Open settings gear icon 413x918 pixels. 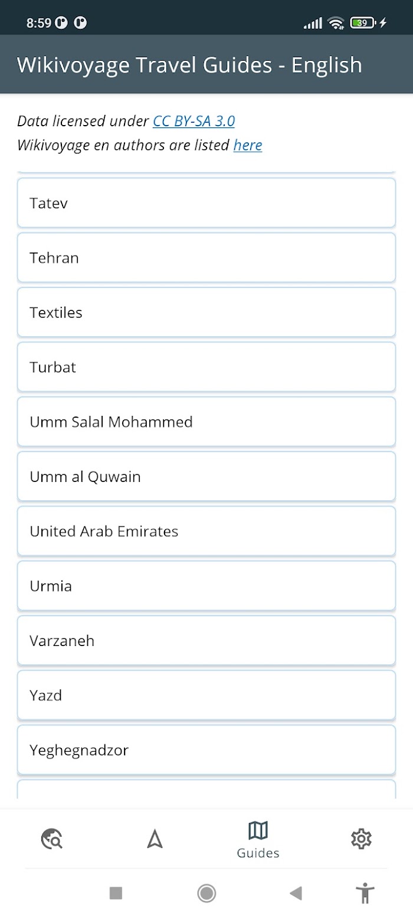tap(361, 838)
